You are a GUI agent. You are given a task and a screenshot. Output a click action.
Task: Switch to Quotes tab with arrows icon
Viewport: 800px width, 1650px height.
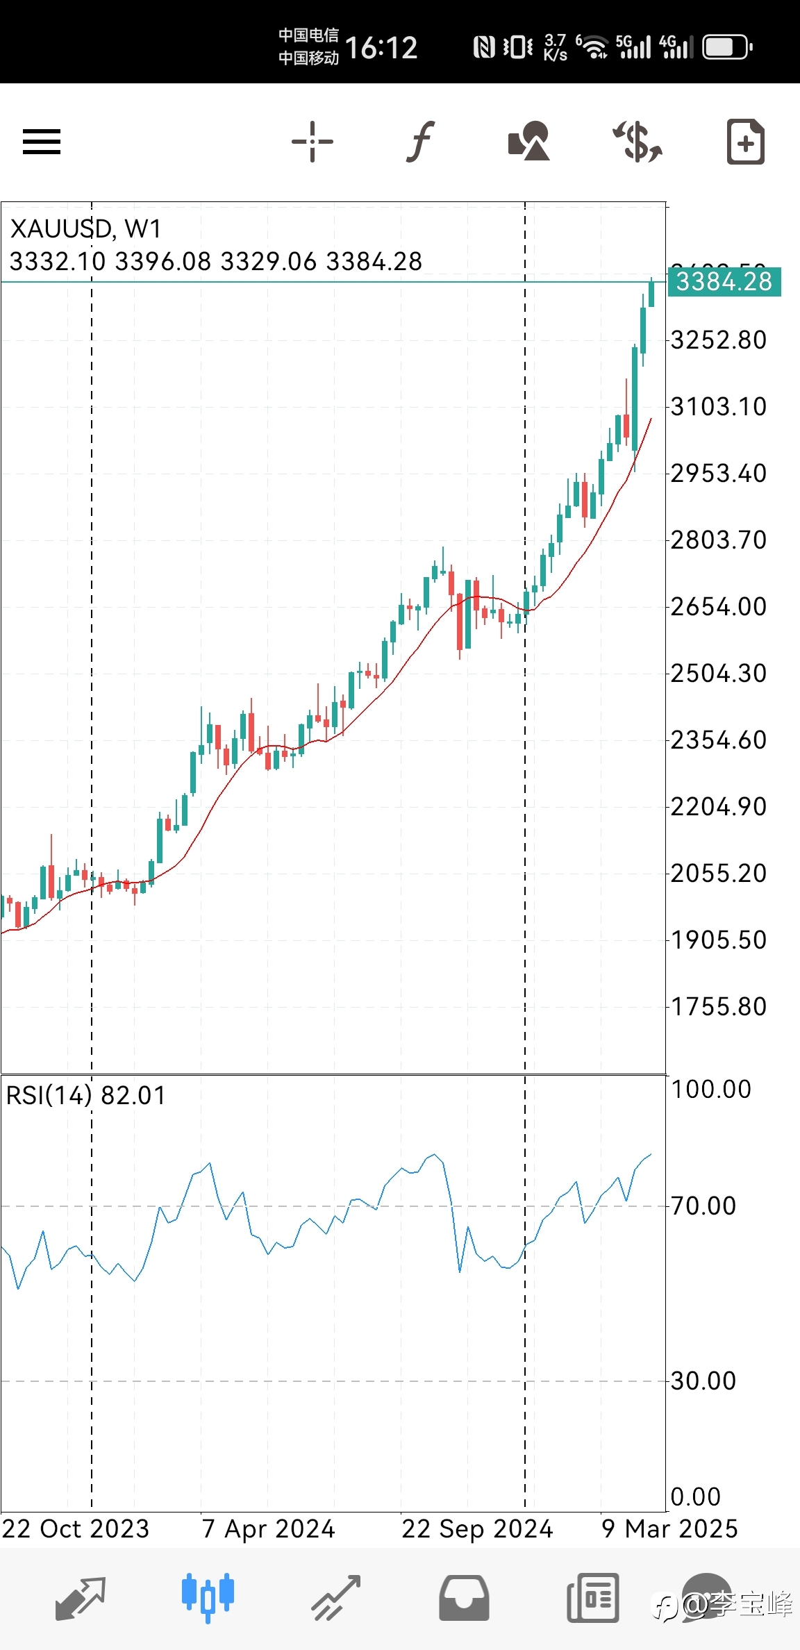click(x=80, y=1599)
